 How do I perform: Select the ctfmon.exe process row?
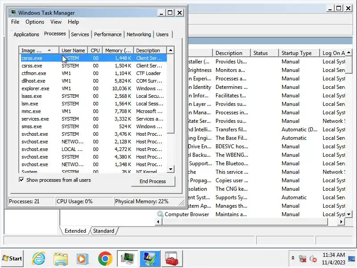(x=94, y=73)
